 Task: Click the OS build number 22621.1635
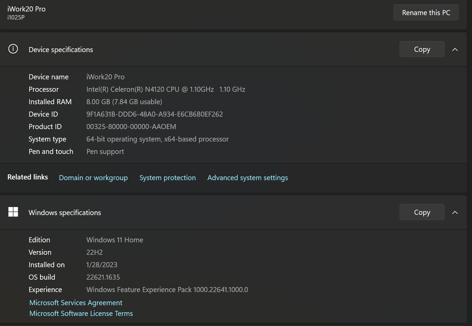[x=103, y=277]
